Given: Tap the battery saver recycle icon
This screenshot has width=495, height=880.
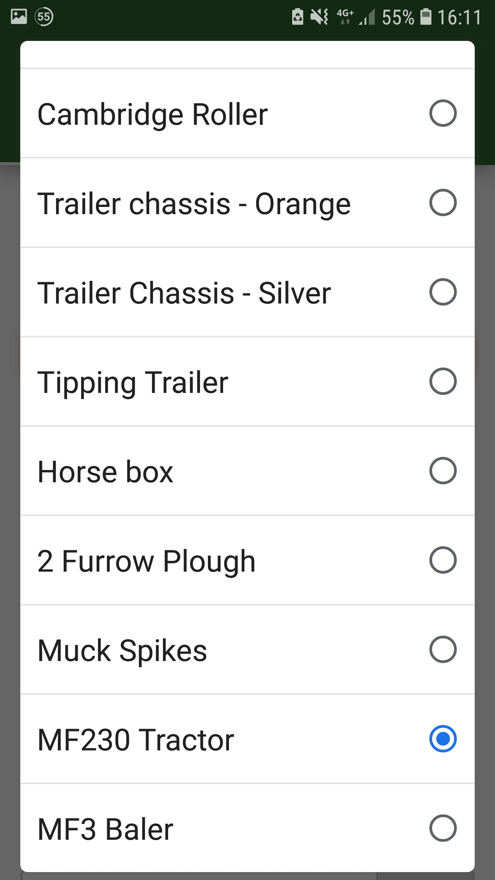Looking at the screenshot, I should click(298, 16).
